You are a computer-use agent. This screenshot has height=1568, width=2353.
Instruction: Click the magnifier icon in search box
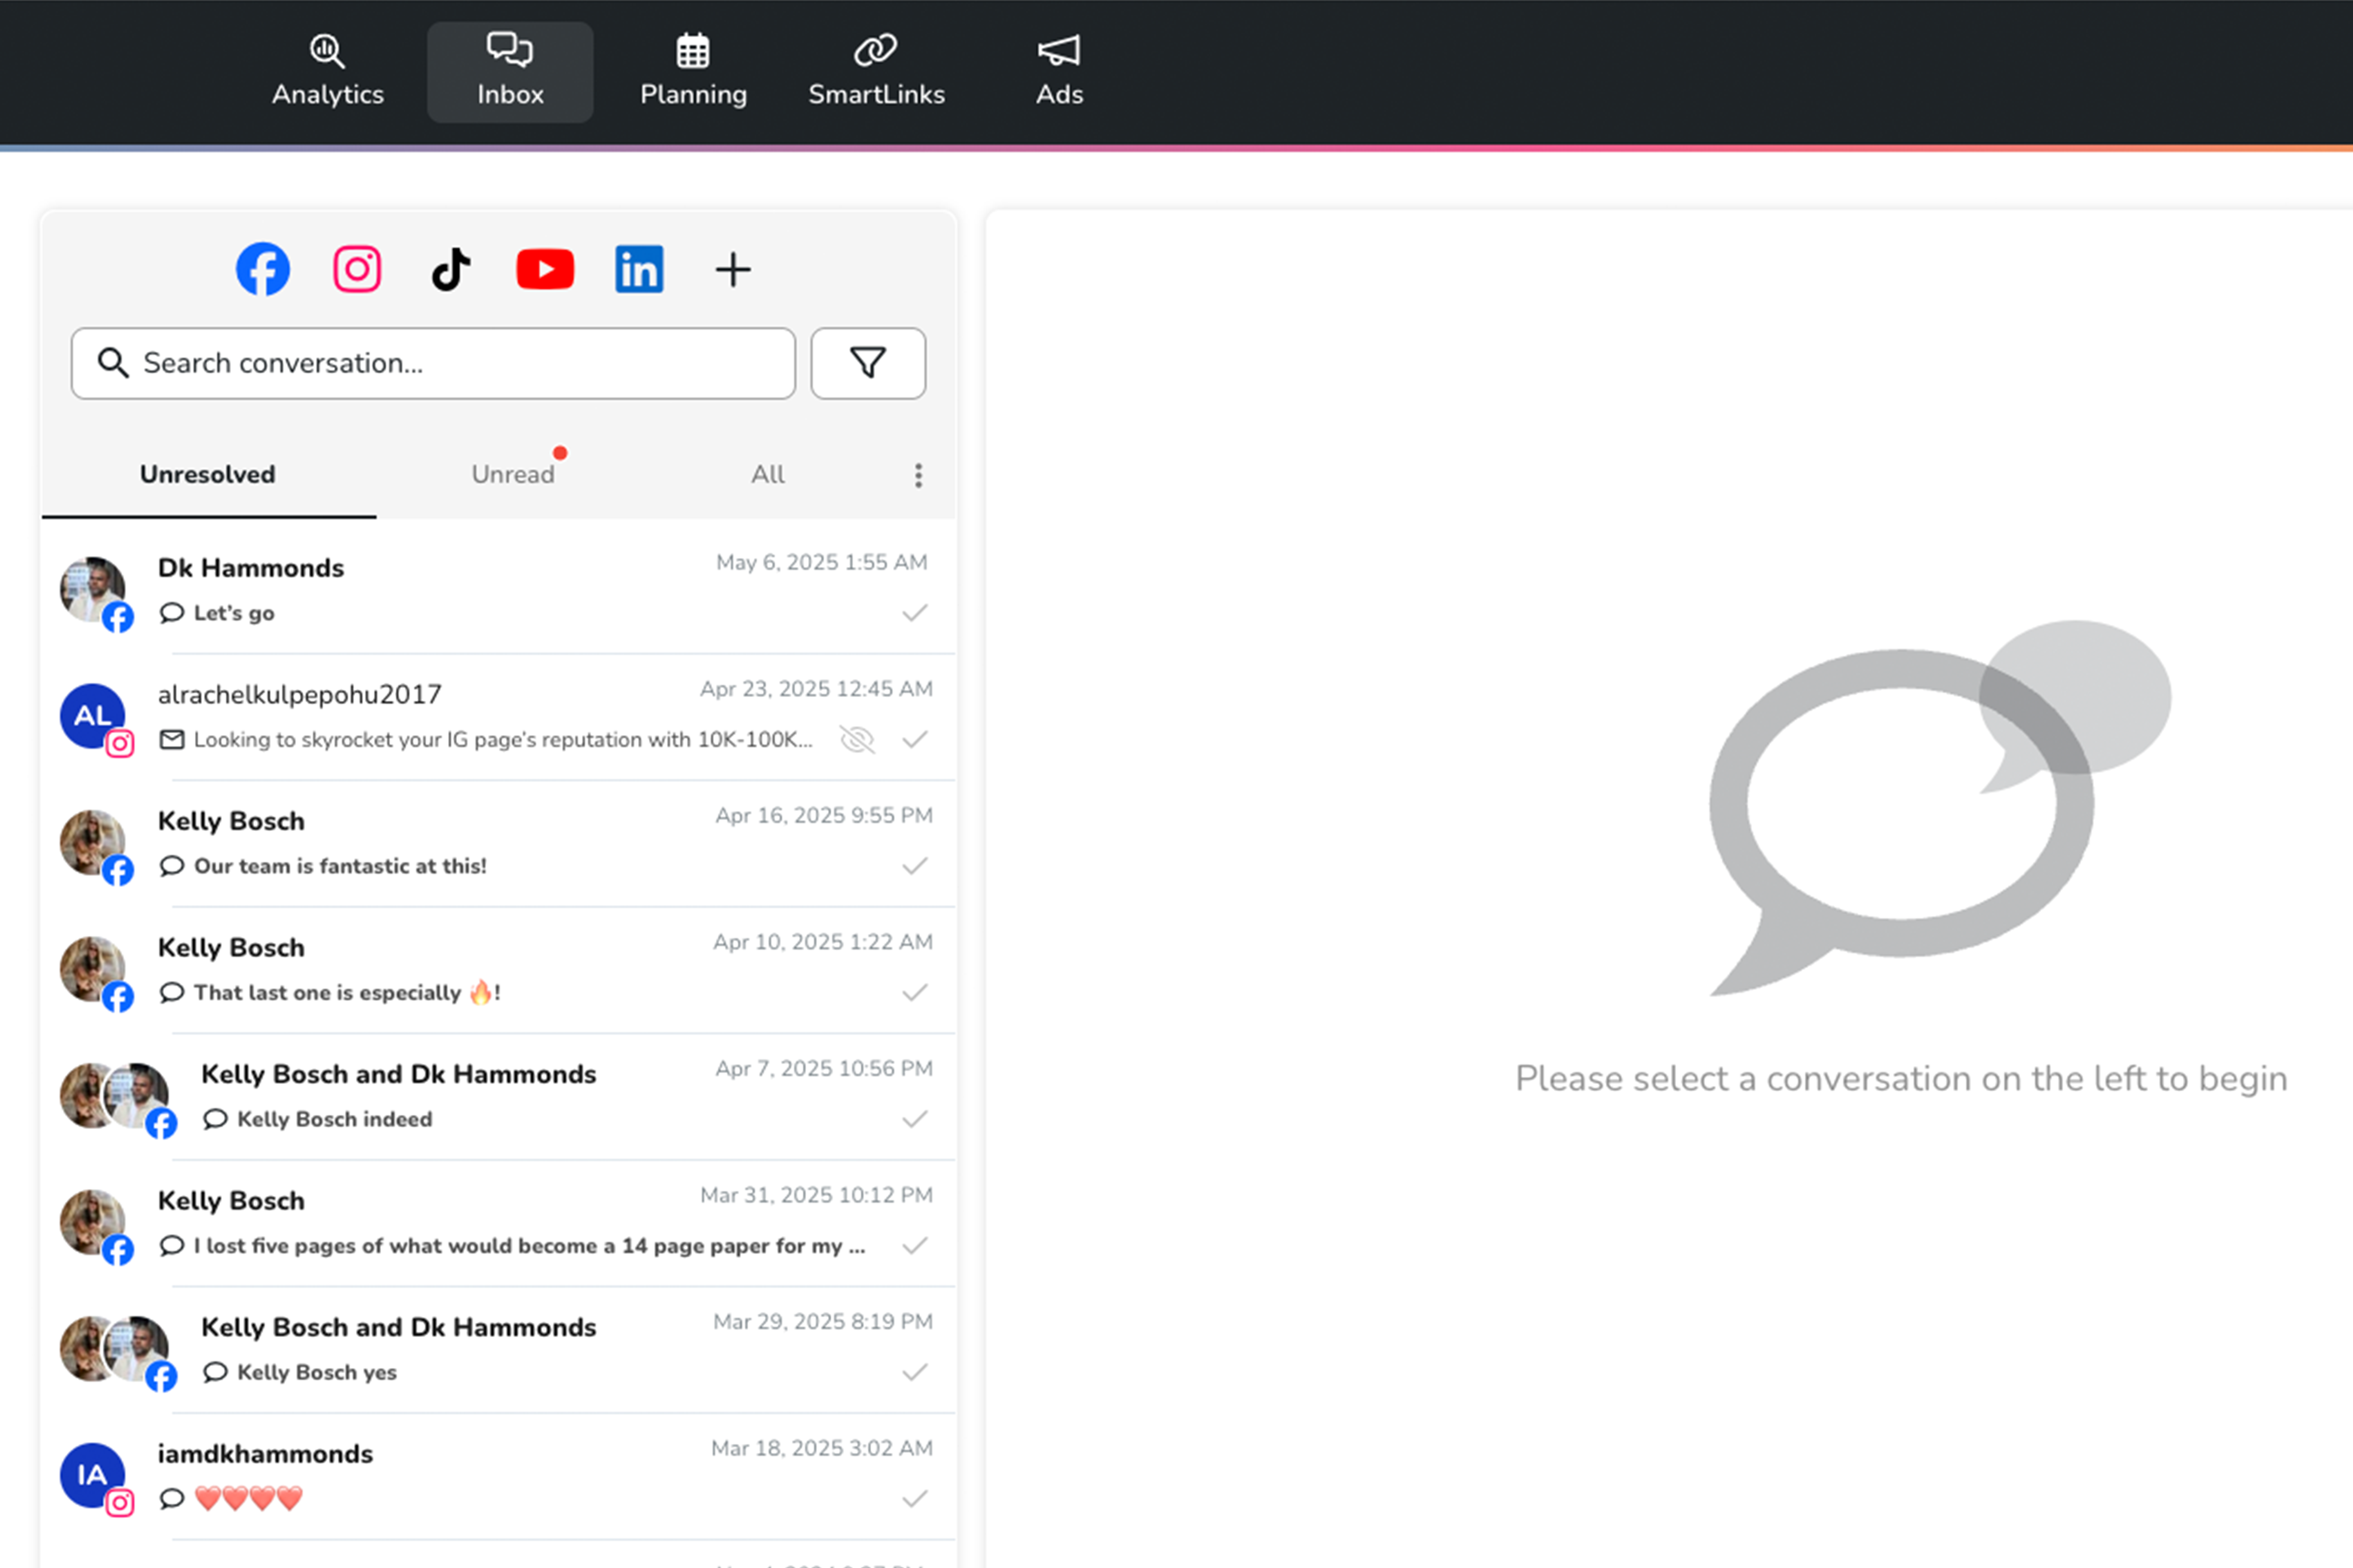(113, 363)
